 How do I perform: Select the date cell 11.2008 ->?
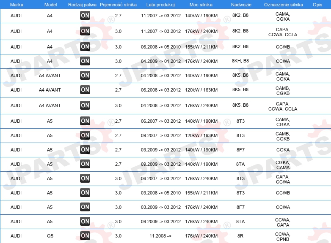160,236
